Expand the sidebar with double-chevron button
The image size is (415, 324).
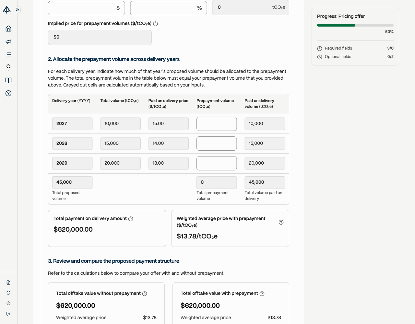(x=18, y=10)
